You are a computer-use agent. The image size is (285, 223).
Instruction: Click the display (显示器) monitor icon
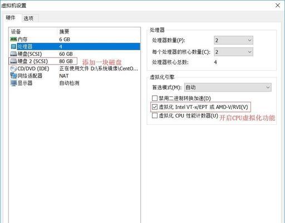pyautogui.click(x=13, y=83)
